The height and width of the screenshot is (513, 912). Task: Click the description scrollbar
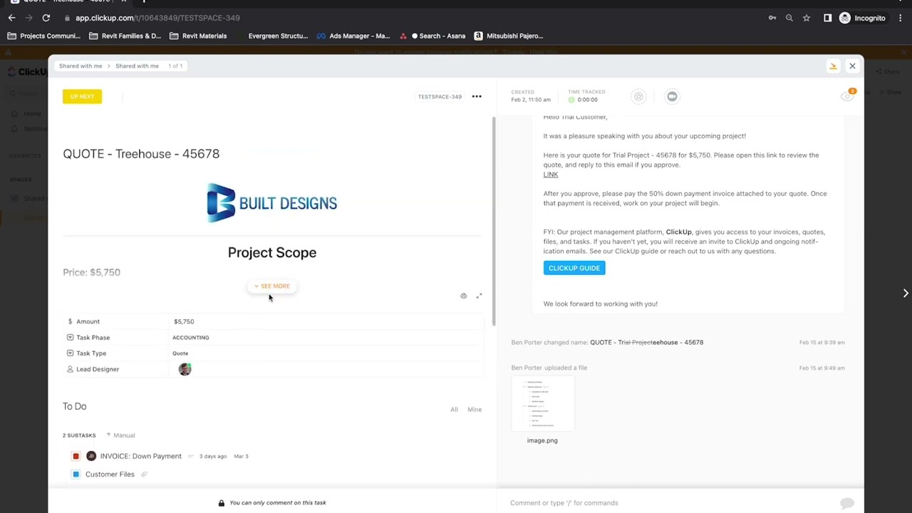point(493,221)
